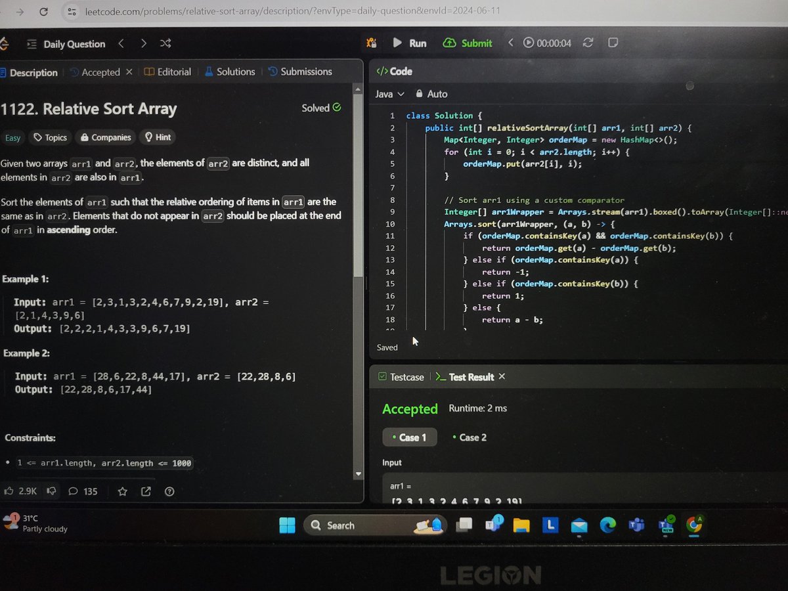The height and width of the screenshot is (591, 788).
Task: Reload the page in the browser
Action: click(x=43, y=11)
